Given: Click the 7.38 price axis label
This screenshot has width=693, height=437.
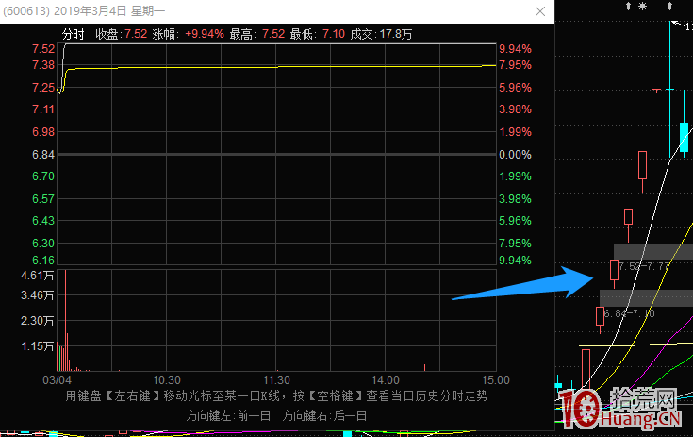Looking at the screenshot, I should 43,65.
